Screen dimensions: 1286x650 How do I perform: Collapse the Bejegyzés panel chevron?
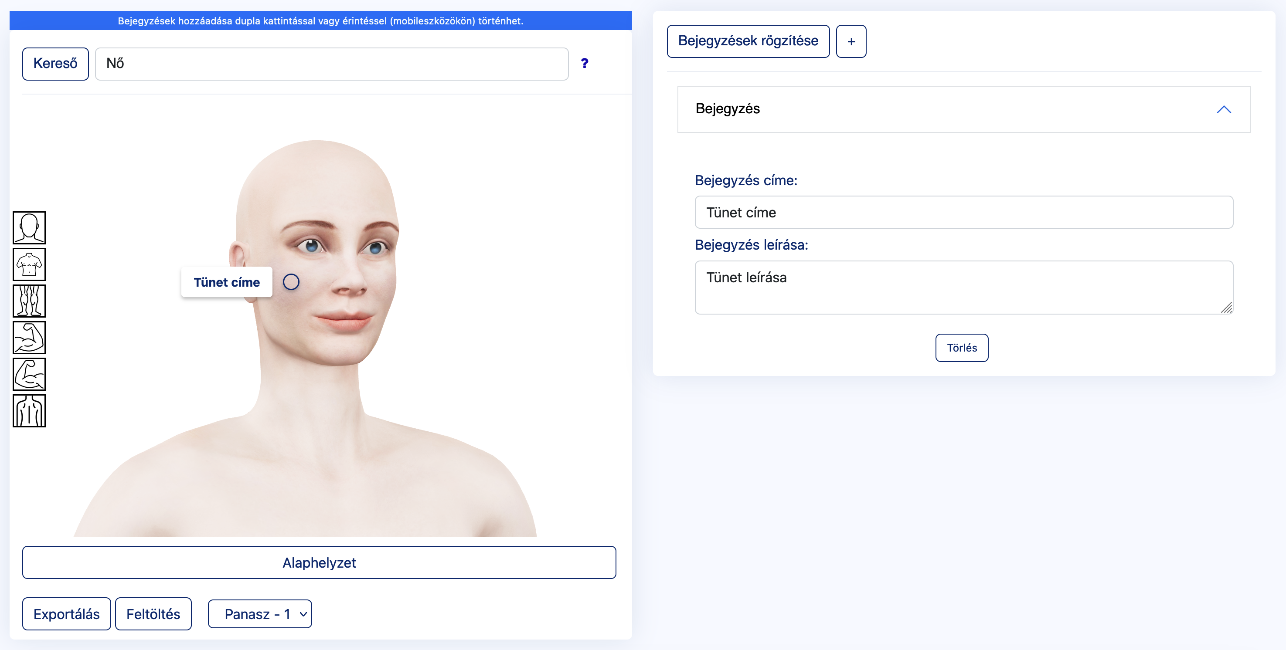tap(1223, 109)
